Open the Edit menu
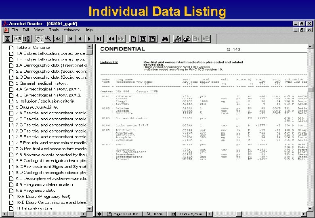Viewport: 315px width, 218px height. click(x=26, y=30)
